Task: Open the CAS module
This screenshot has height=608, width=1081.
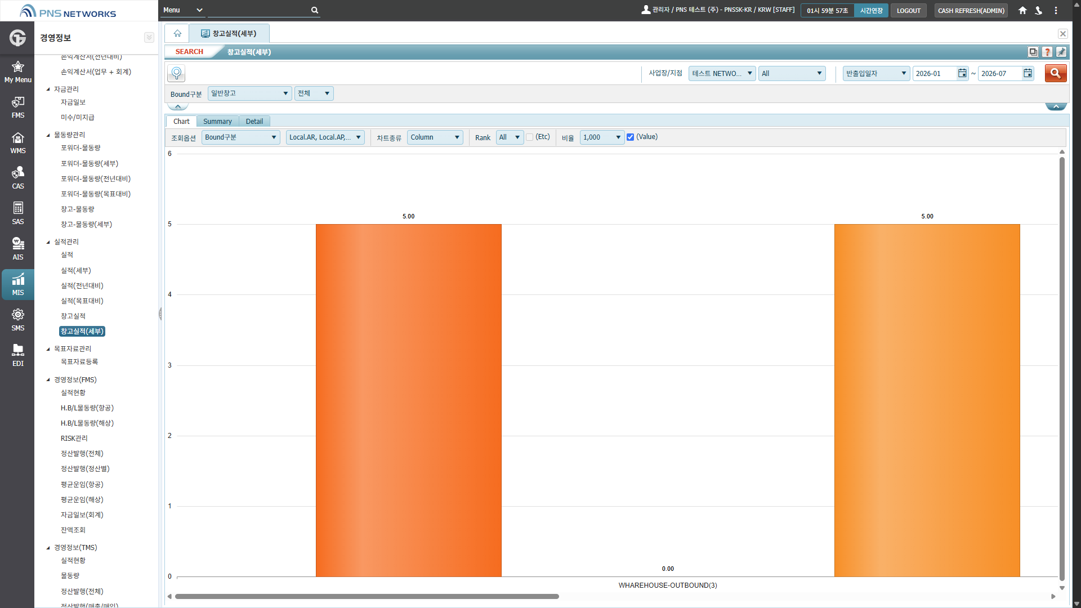Action: 17,178
